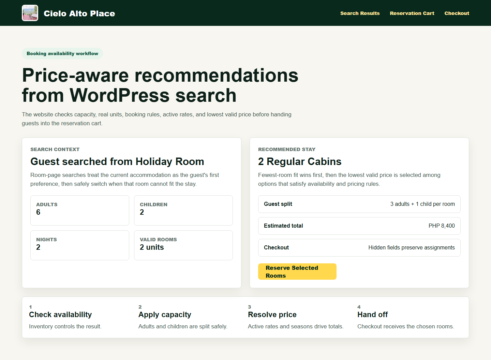Click the Reserve Selected Rooms button
The image size is (491, 360).
coord(297,272)
